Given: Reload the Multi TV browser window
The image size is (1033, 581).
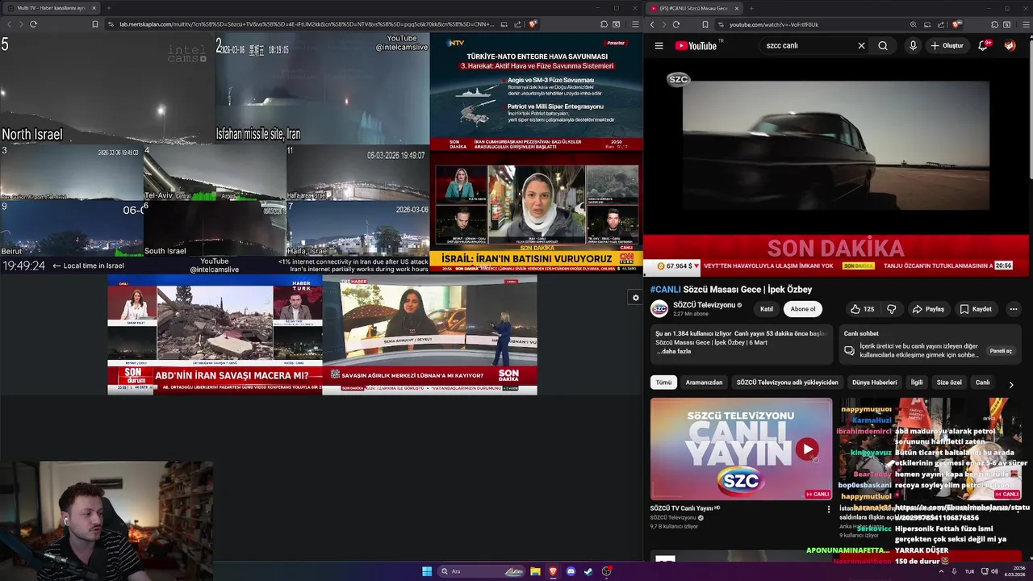Looking at the screenshot, I should 33,24.
